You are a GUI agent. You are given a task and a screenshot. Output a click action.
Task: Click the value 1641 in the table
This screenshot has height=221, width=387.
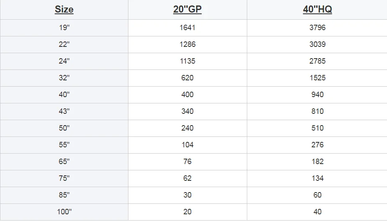pyautogui.click(x=187, y=28)
